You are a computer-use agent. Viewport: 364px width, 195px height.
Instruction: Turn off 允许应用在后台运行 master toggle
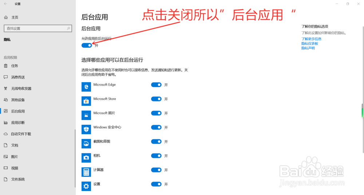tap(87, 45)
